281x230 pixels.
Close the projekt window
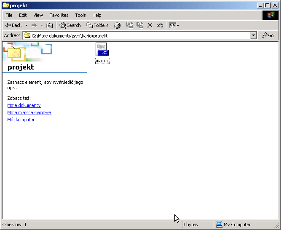coord(275,5)
